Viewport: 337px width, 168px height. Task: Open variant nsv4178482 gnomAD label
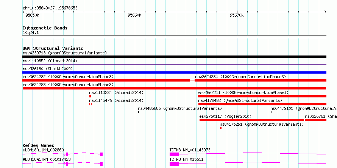240,100
